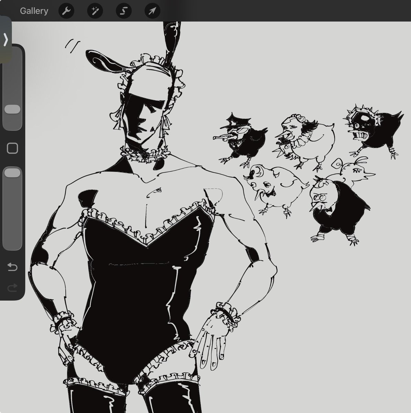The height and width of the screenshot is (413, 411).
Task: Open the Gallery view
Action: [34, 11]
